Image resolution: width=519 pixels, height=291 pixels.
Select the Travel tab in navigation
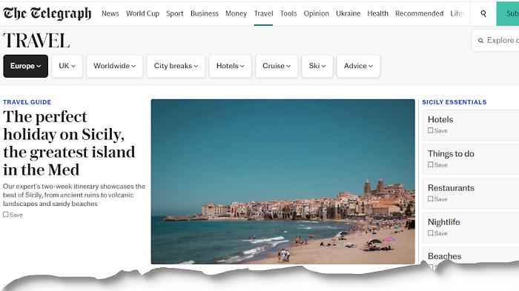(263, 13)
